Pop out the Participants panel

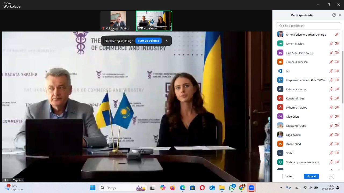334,15
